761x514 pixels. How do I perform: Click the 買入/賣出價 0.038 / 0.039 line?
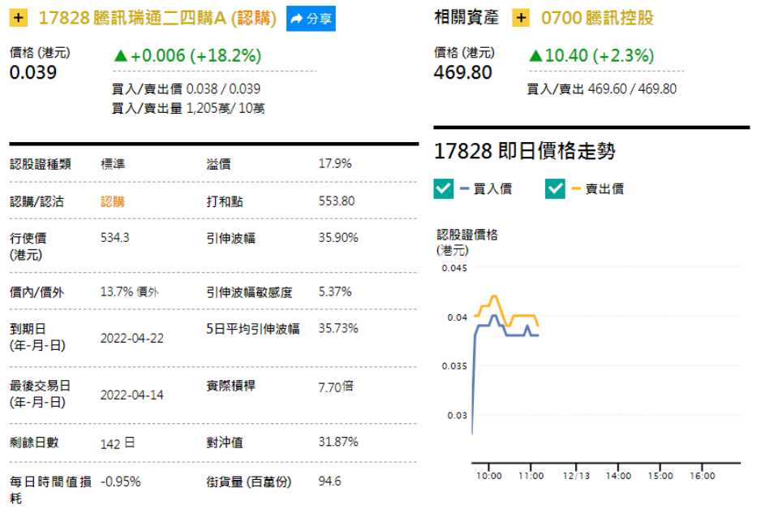pyautogui.click(x=186, y=89)
